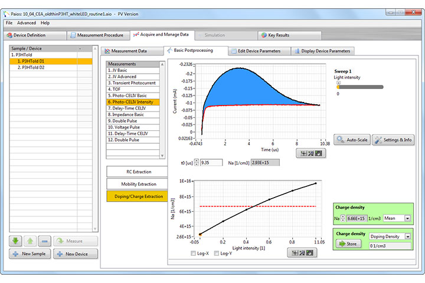425x283 pixels.
Task: Select measurement 7. Delay-Time CELIV
Action: pos(133,108)
